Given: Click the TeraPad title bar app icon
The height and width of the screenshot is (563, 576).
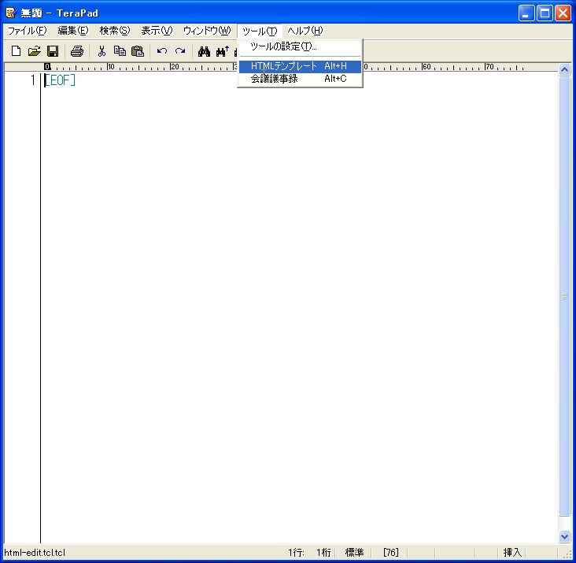Looking at the screenshot, I should pyautogui.click(x=11, y=13).
